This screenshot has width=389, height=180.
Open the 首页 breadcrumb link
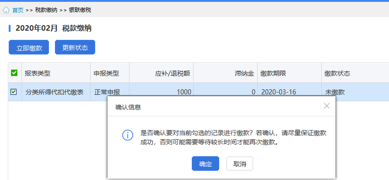pyautogui.click(x=18, y=10)
